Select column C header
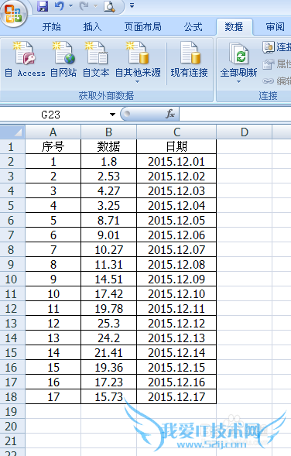The image size is (291, 456). click(x=176, y=132)
